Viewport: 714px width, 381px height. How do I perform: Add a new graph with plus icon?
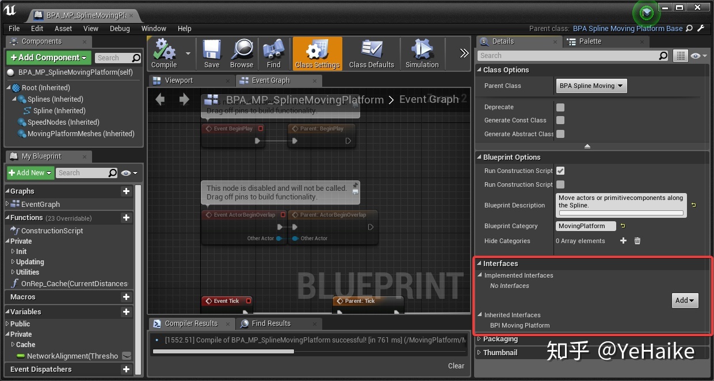click(x=126, y=191)
